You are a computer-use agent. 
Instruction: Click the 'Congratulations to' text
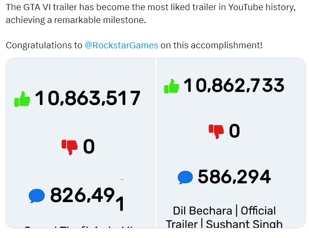(x=44, y=45)
